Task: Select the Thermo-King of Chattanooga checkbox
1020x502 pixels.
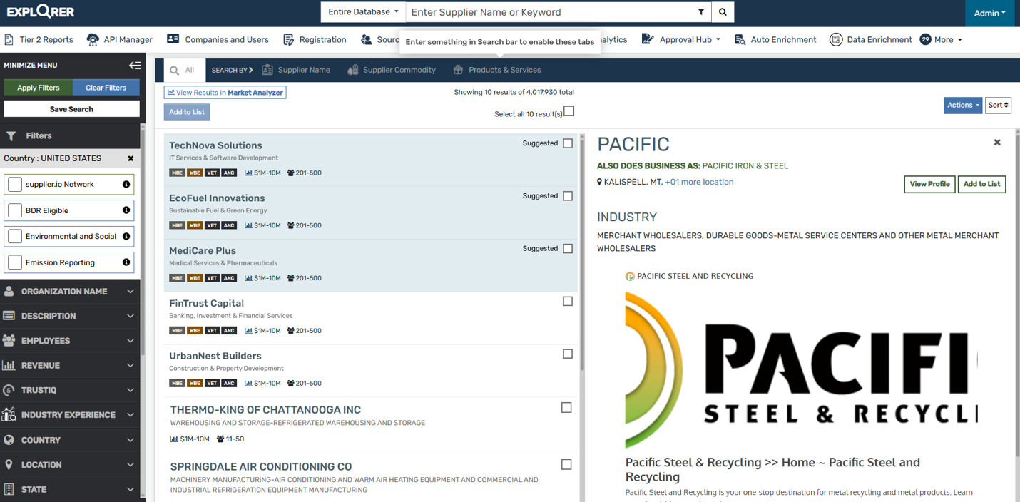Action: [566, 408]
